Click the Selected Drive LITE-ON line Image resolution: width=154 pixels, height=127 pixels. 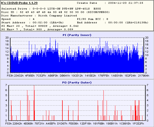pyautogui.click(x=51, y=9)
